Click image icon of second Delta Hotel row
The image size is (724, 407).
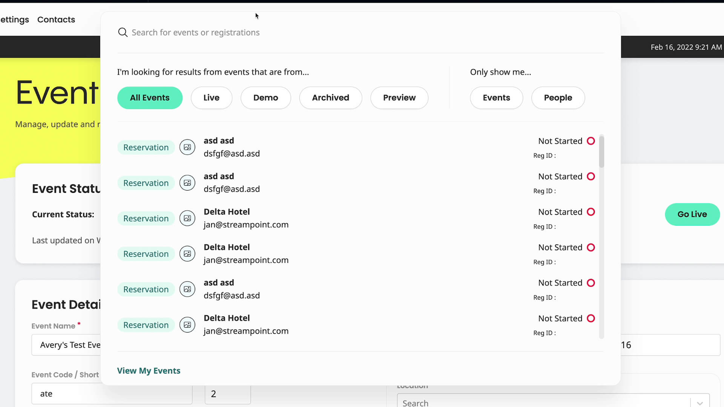click(187, 254)
